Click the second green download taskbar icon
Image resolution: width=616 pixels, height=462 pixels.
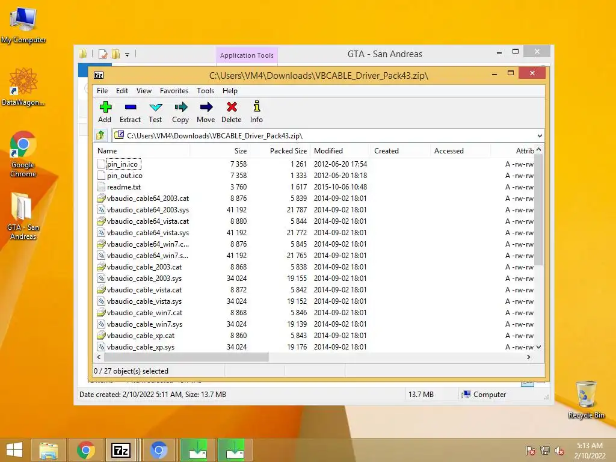tap(235, 450)
